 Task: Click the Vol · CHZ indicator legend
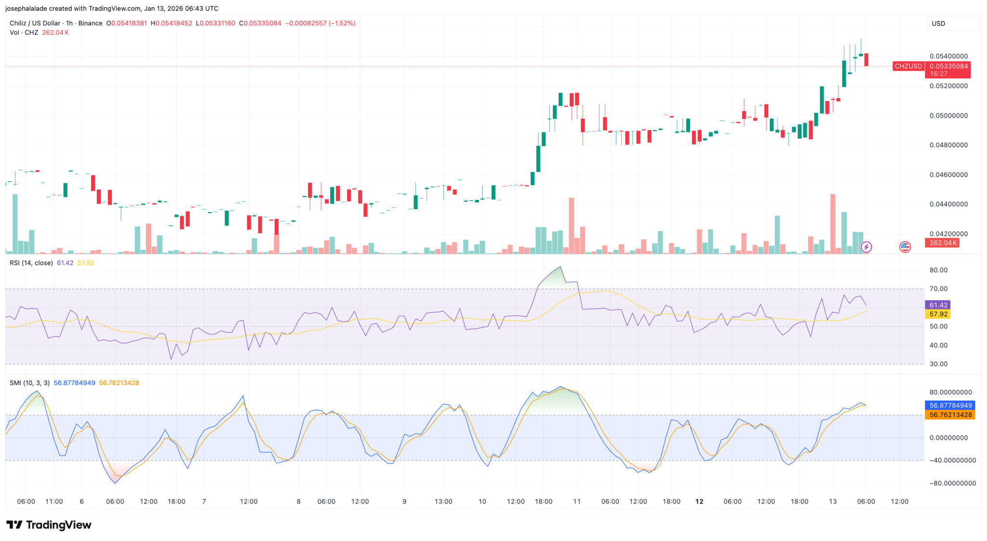[24, 33]
